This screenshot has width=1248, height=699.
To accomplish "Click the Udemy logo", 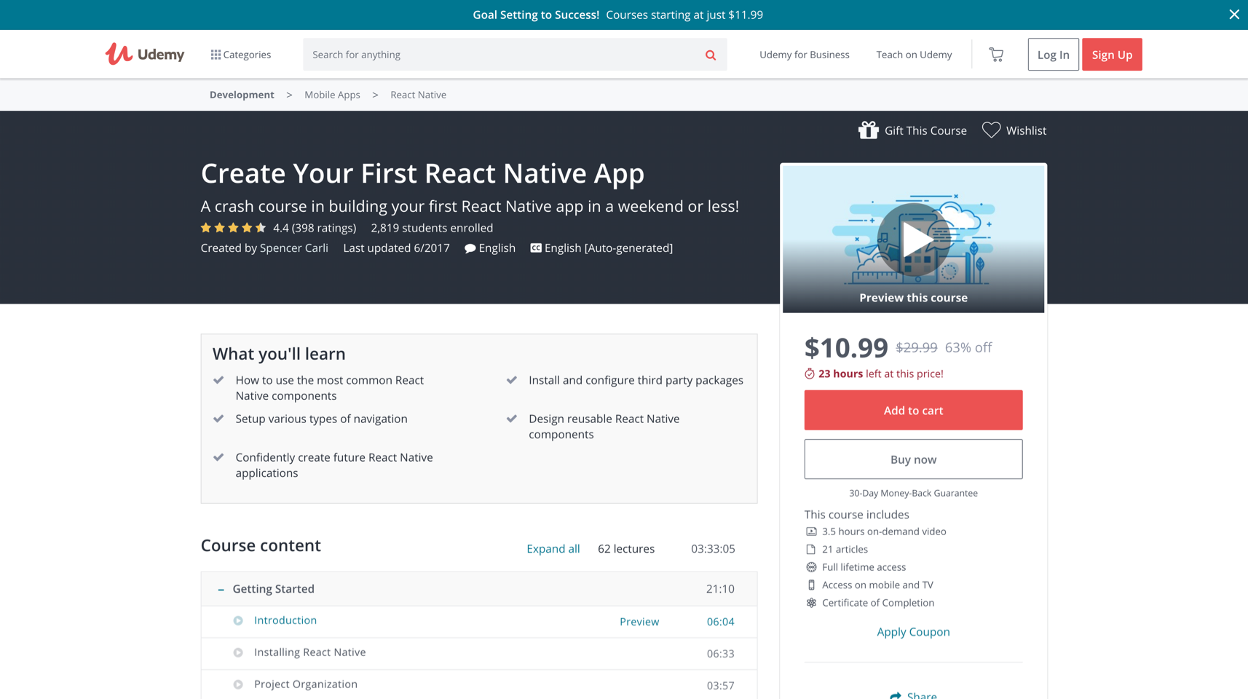I will [x=144, y=54].
